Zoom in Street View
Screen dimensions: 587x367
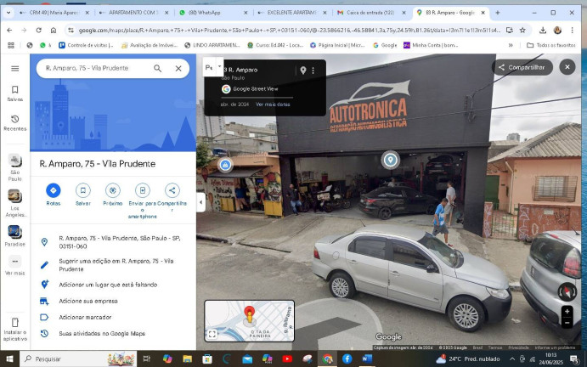pyautogui.click(x=567, y=311)
